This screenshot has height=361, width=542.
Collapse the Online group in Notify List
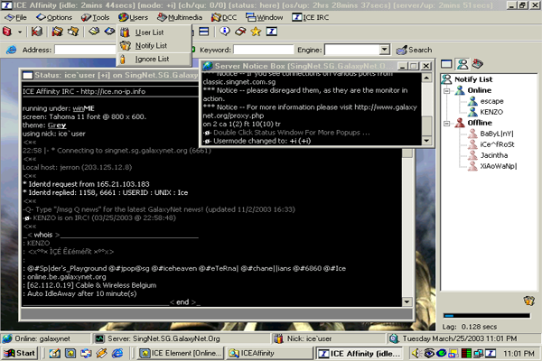(446, 90)
